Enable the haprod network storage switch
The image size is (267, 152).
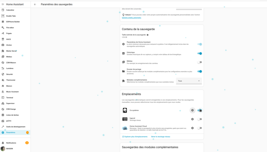(x=199, y=119)
